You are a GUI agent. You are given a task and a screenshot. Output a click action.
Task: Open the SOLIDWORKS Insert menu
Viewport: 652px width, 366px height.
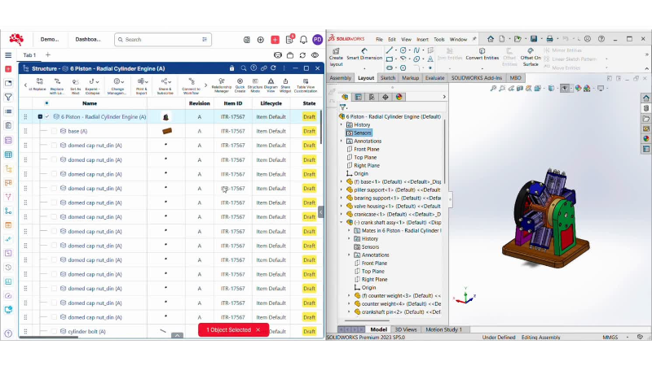[422, 39]
